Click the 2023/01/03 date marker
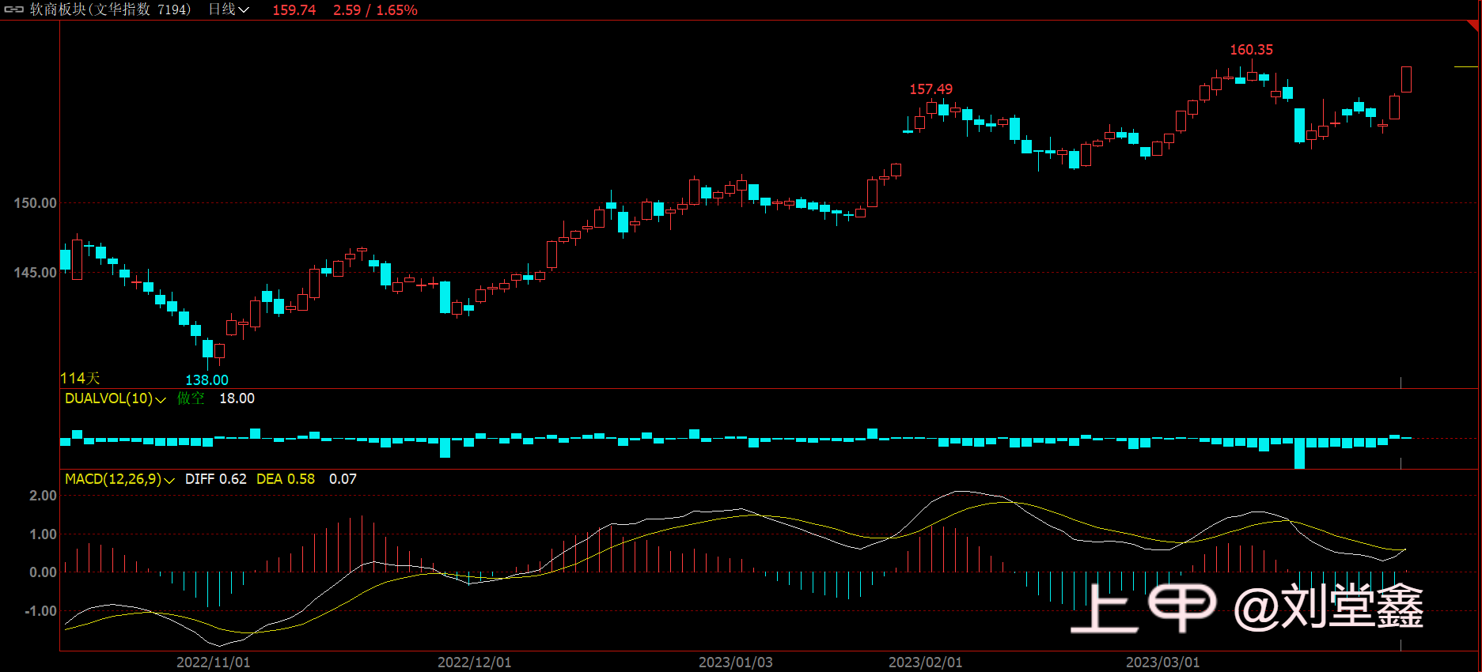Viewport: 1482px width, 672px height. 736,663
